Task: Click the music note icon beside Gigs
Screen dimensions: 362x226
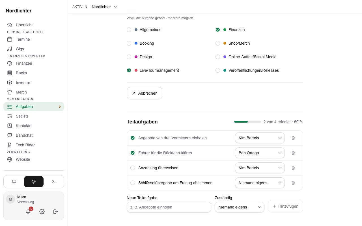Action: coord(10,49)
